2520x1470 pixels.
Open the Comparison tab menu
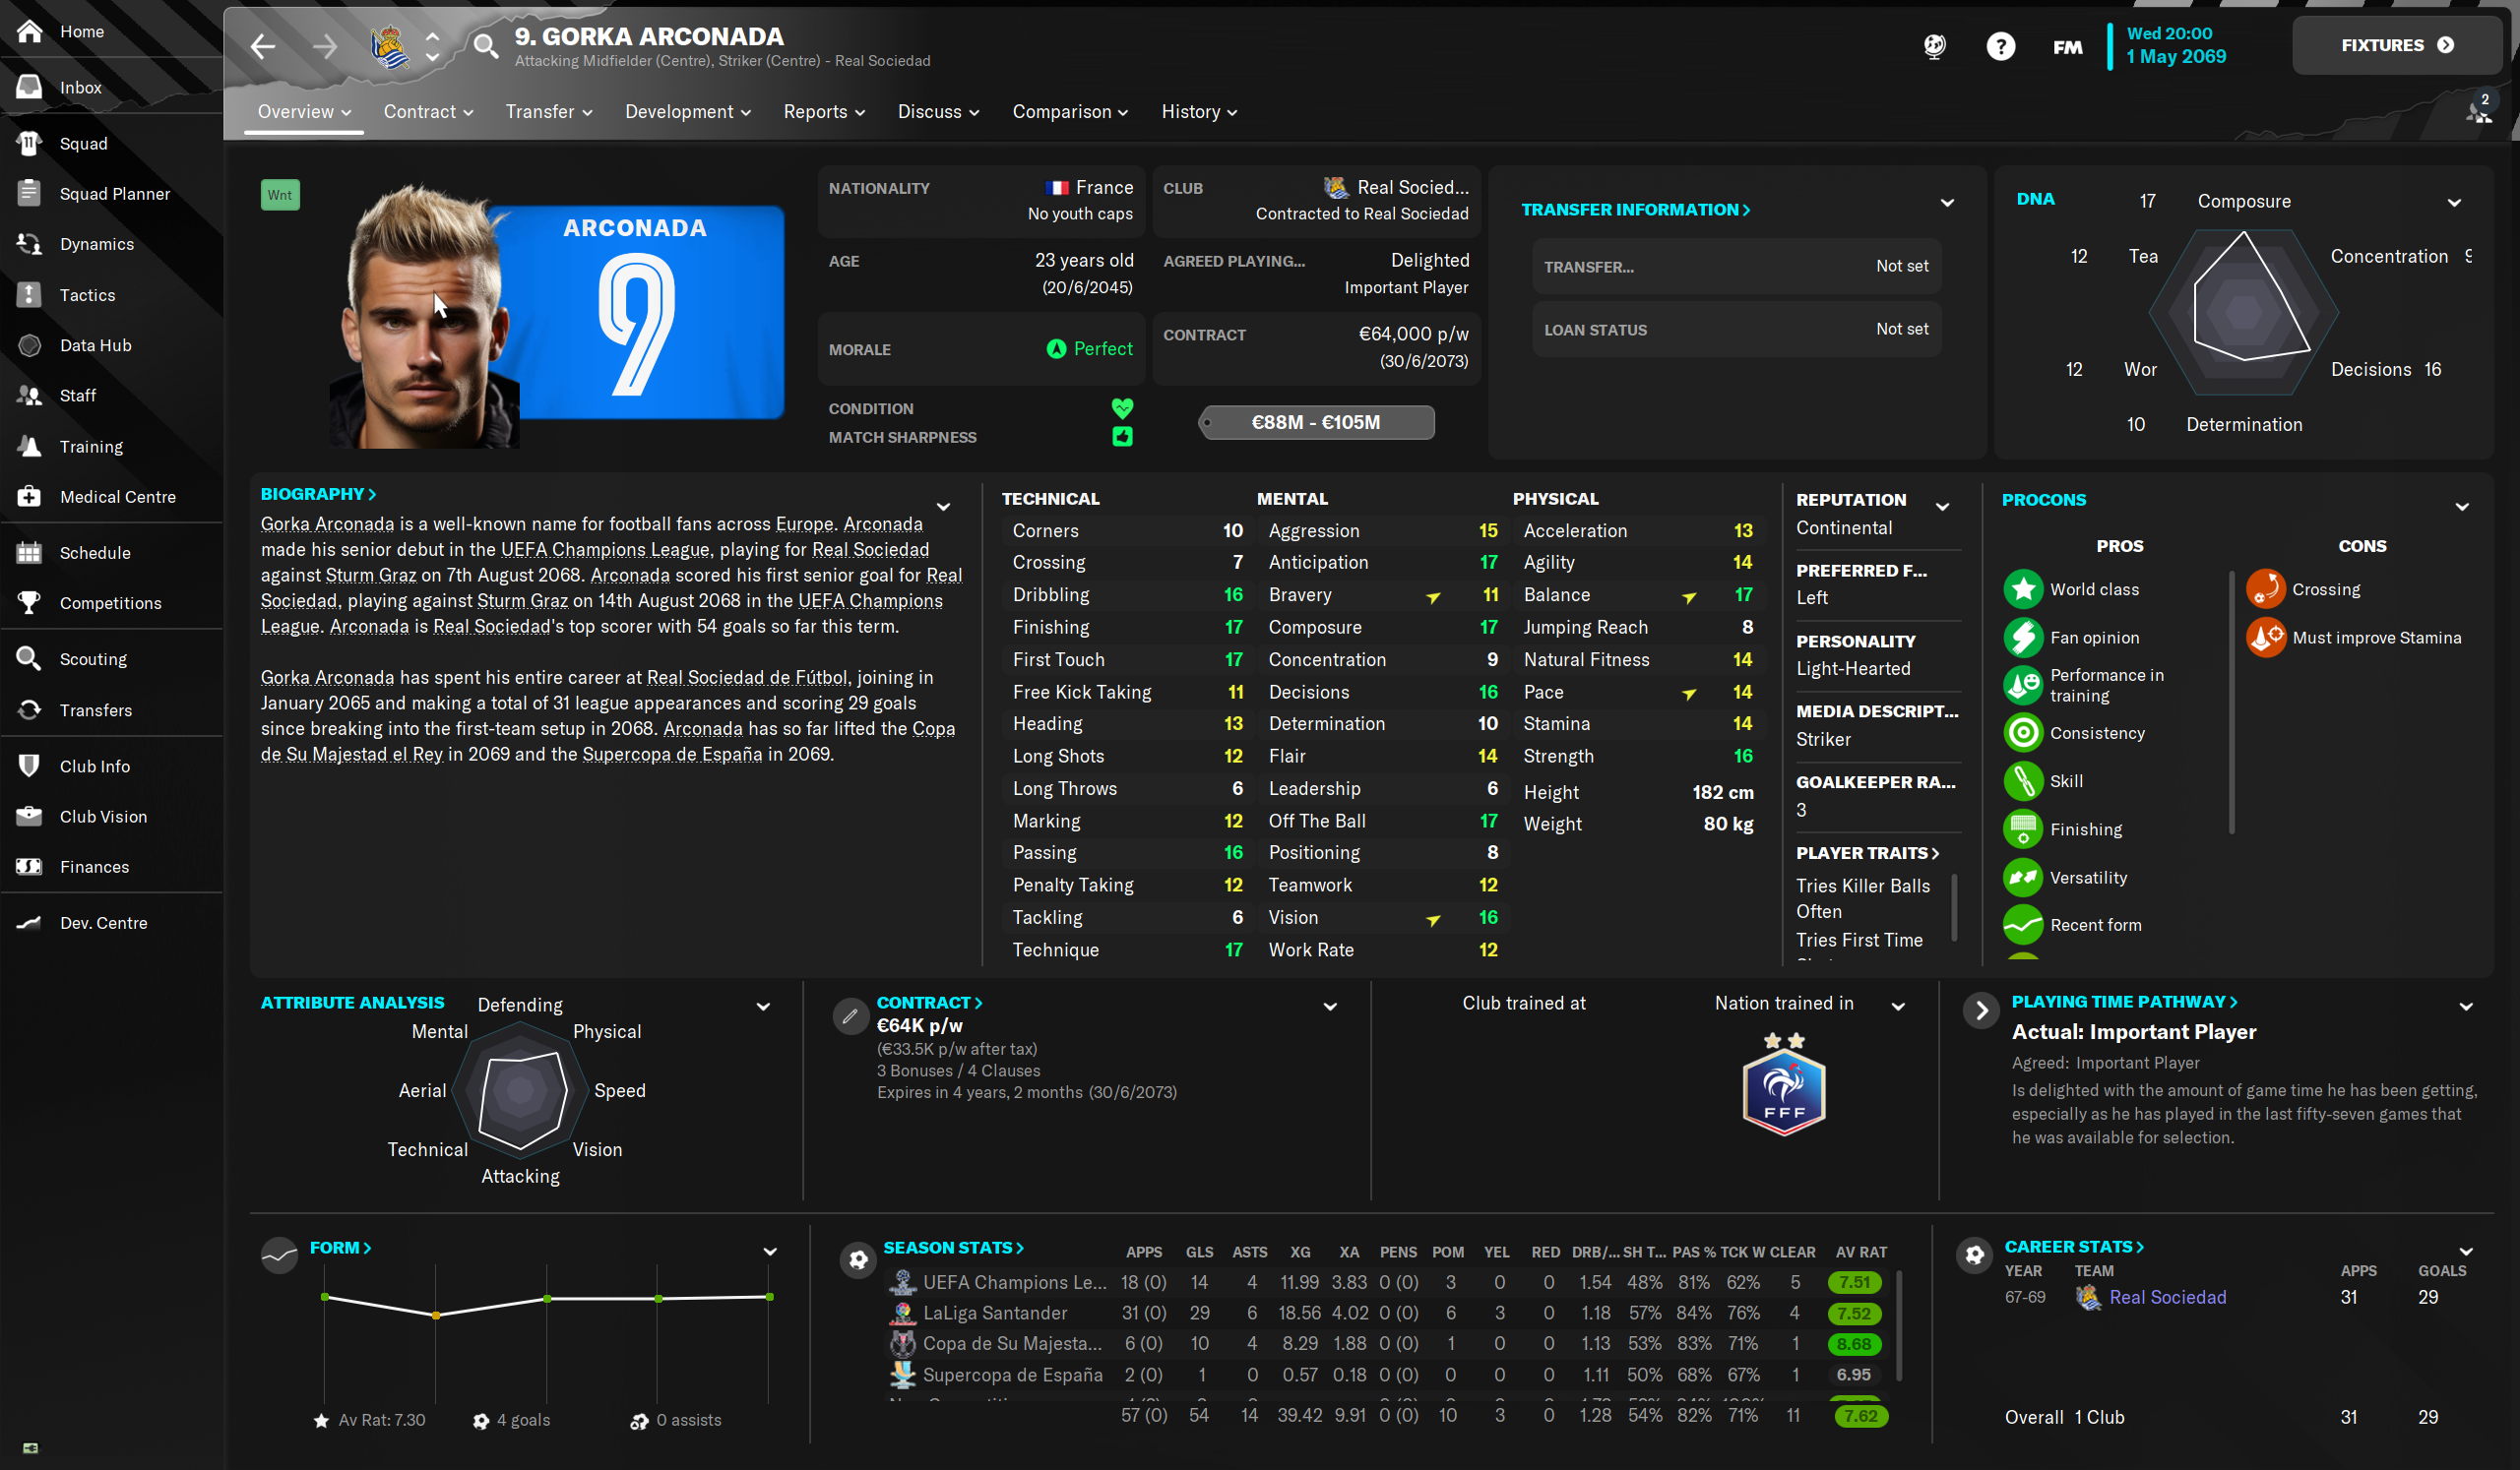pos(1070,112)
